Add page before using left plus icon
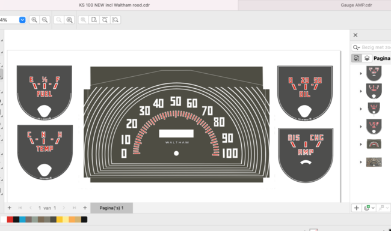This screenshot has height=231, width=391. pos(10,208)
